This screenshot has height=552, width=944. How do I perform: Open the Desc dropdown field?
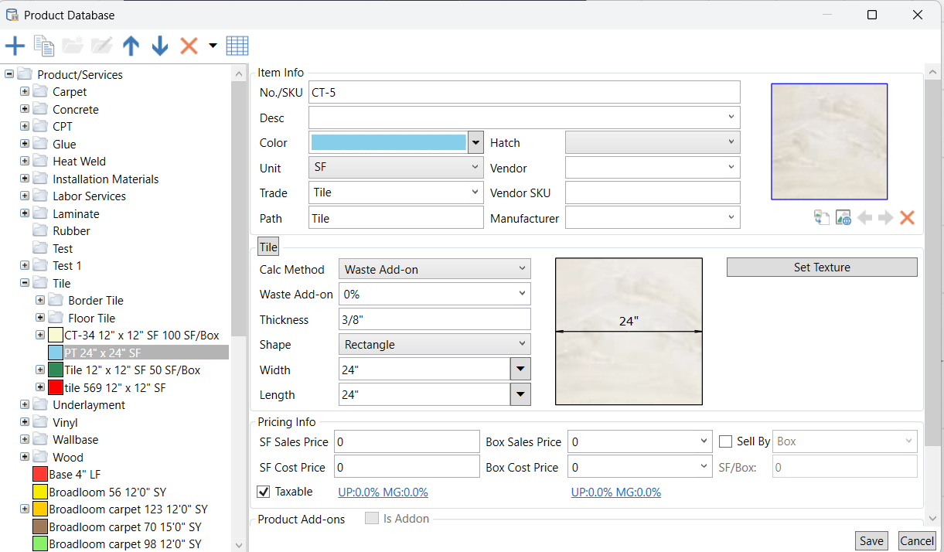click(x=524, y=118)
